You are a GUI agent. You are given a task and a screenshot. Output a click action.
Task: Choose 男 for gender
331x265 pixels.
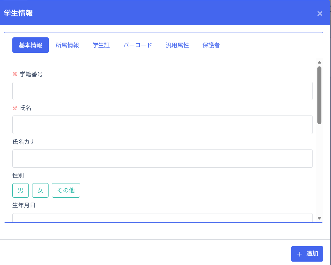pyautogui.click(x=20, y=190)
